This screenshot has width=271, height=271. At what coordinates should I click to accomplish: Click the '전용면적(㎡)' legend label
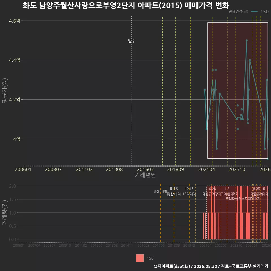[238, 12]
